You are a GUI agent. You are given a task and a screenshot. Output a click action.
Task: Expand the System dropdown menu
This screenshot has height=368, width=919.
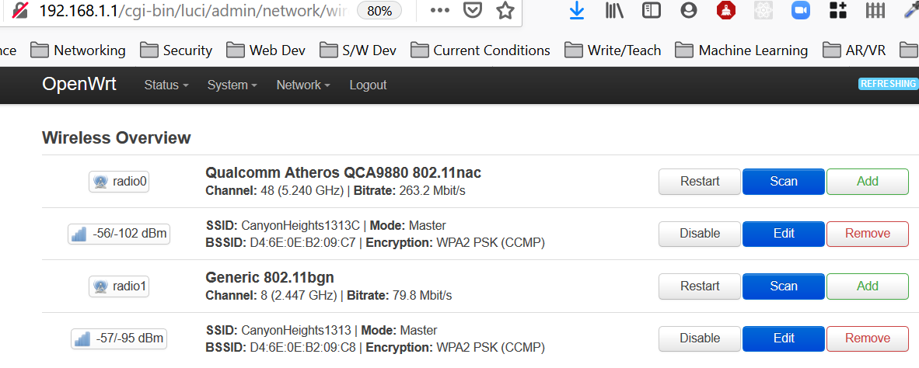(232, 85)
